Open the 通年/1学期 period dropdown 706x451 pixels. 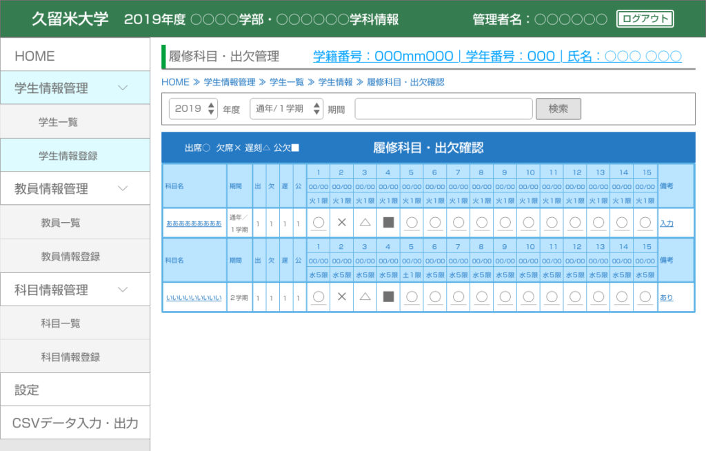pyautogui.click(x=286, y=108)
